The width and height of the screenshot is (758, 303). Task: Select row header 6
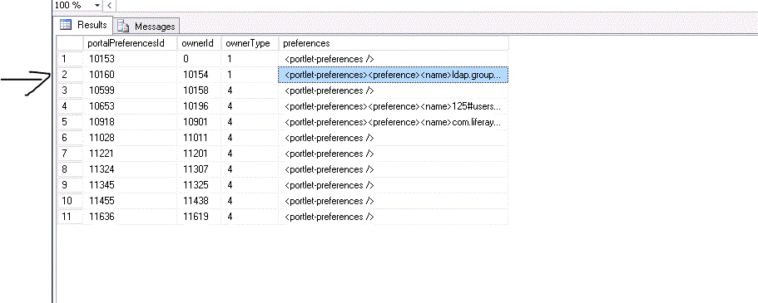coord(70,138)
